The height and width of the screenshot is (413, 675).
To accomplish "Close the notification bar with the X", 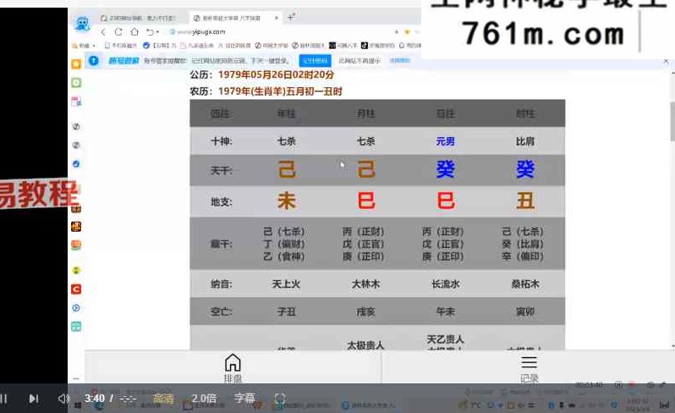I will (x=666, y=61).
